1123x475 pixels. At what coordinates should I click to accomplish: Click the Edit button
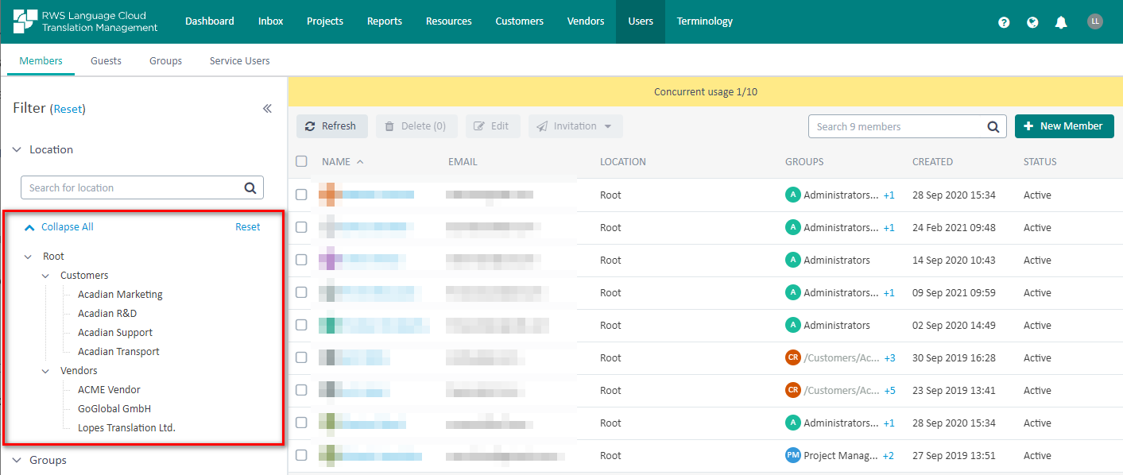click(x=493, y=126)
